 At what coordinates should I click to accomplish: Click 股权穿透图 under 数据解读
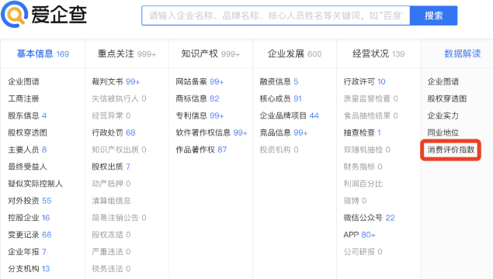coord(446,98)
